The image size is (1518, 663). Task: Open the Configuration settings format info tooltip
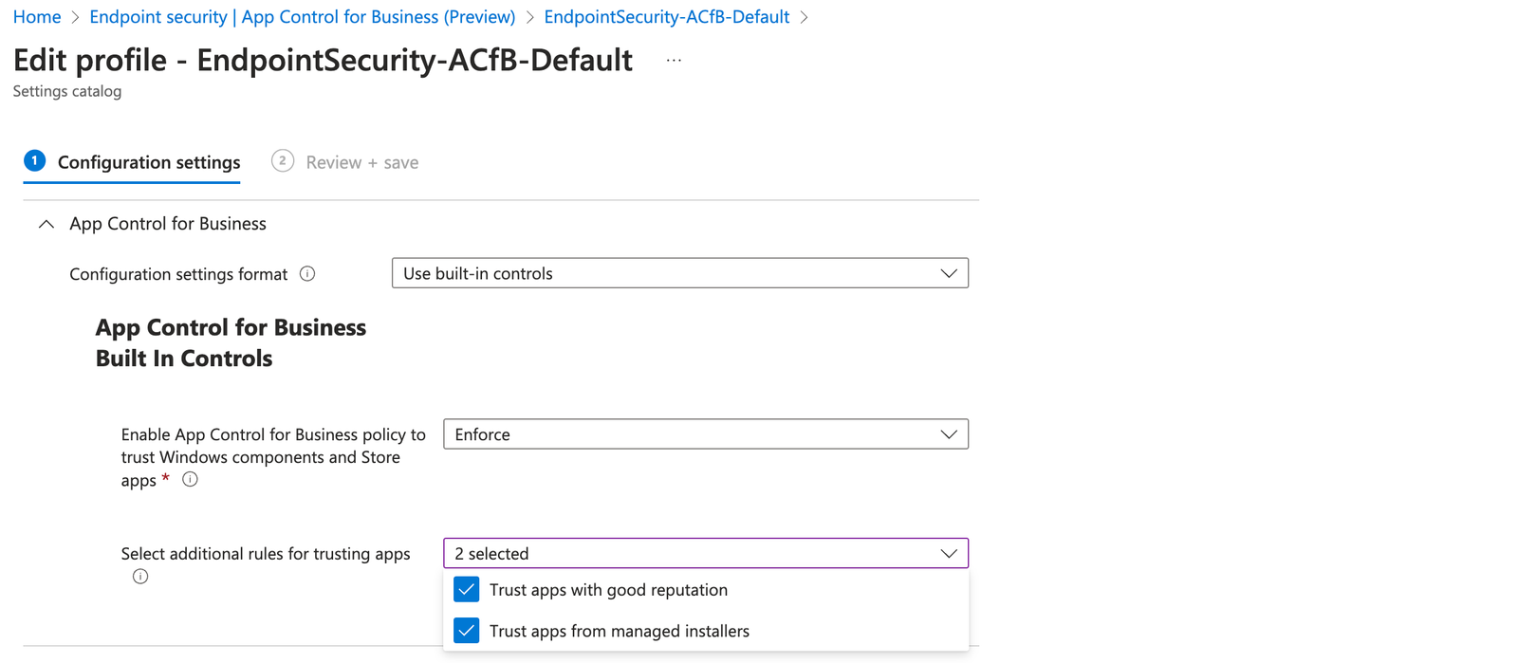[306, 273]
